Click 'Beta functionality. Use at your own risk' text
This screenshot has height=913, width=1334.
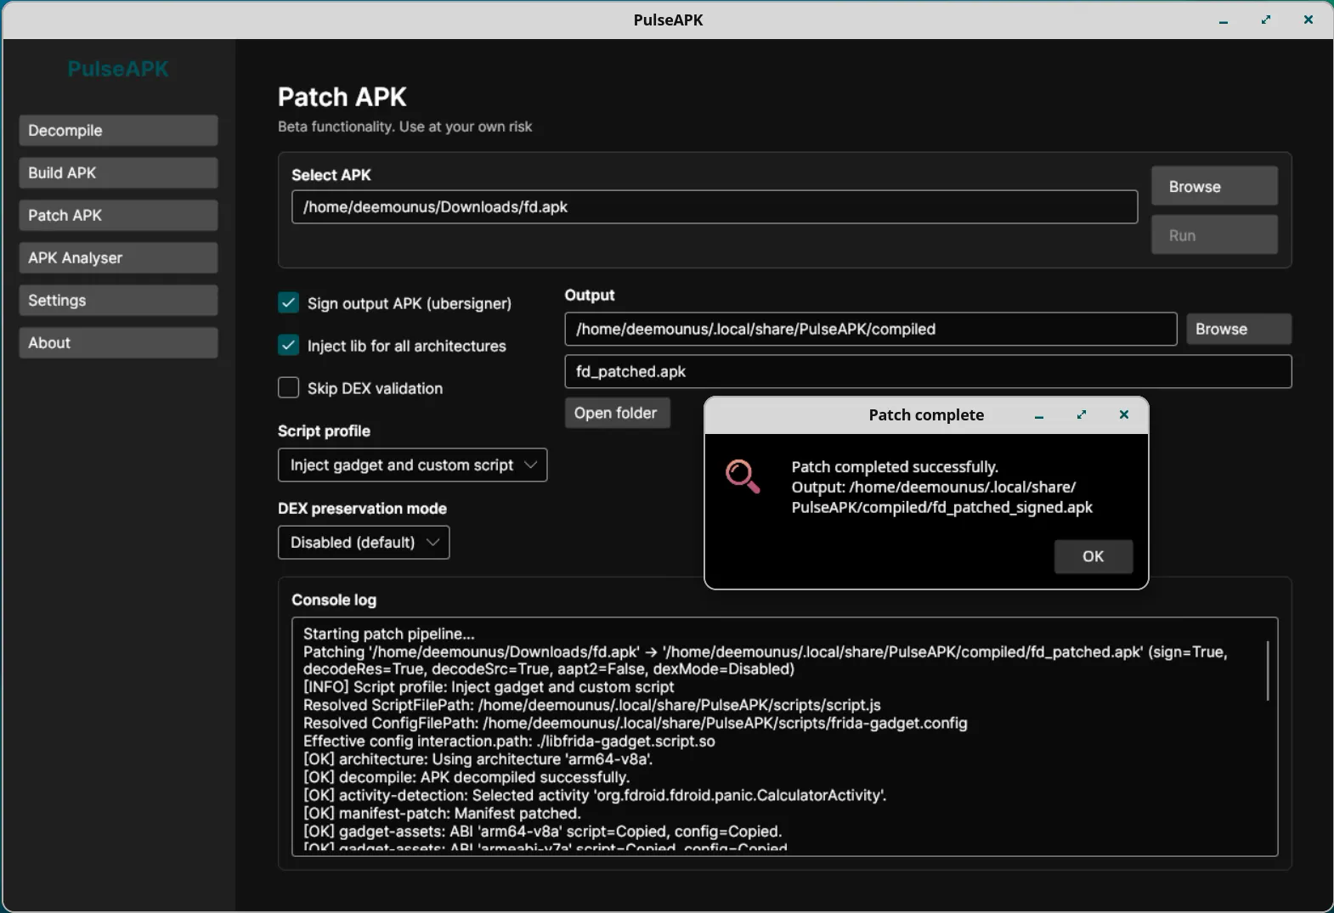tap(405, 127)
